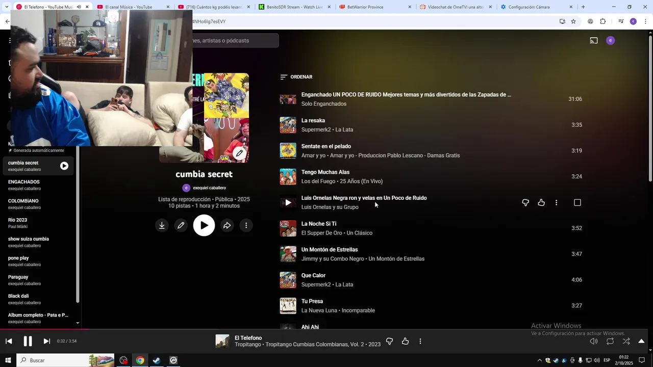
Task: Open Chrome extensions puzzle icon
Action: tap(603, 21)
